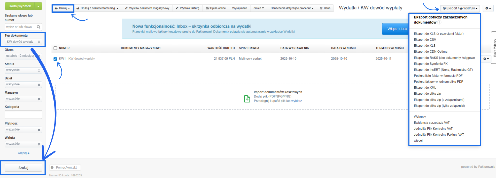Click the Kategoria input field
Image resolution: width=496 pixels, height=180 pixels.
23,114
